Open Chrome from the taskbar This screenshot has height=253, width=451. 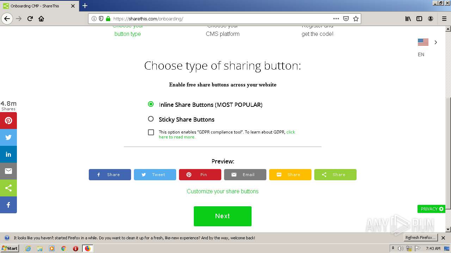pyautogui.click(x=64, y=248)
